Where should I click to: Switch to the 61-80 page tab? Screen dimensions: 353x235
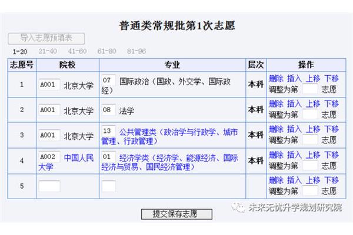(x=106, y=51)
